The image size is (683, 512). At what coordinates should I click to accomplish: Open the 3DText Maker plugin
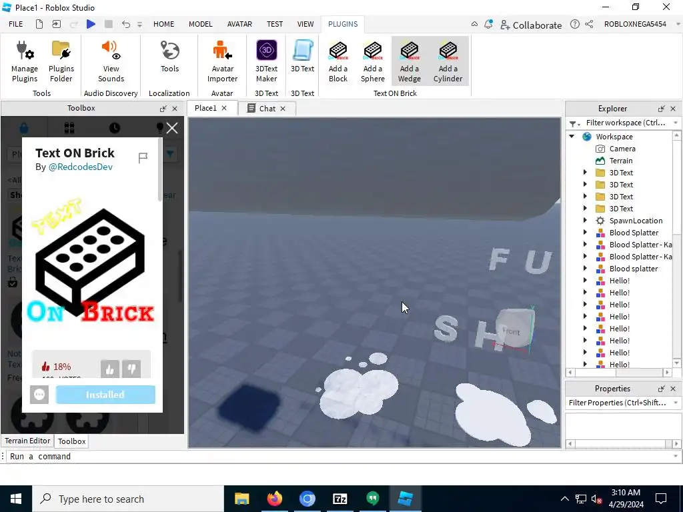point(266,61)
